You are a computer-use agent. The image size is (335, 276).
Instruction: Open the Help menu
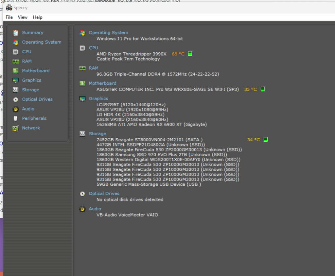pos(38,17)
